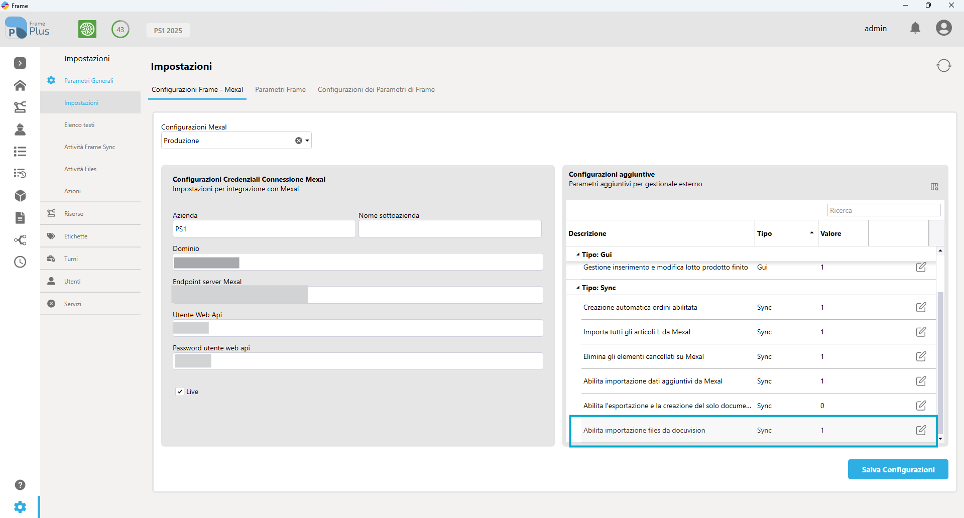Screen dimensions: 964x518
Task: Toggle the Live checkbox
Action: tap(180, 392)
